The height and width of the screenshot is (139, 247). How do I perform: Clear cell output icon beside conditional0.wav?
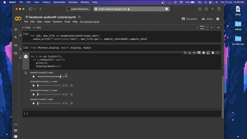(x=26, y=73)
